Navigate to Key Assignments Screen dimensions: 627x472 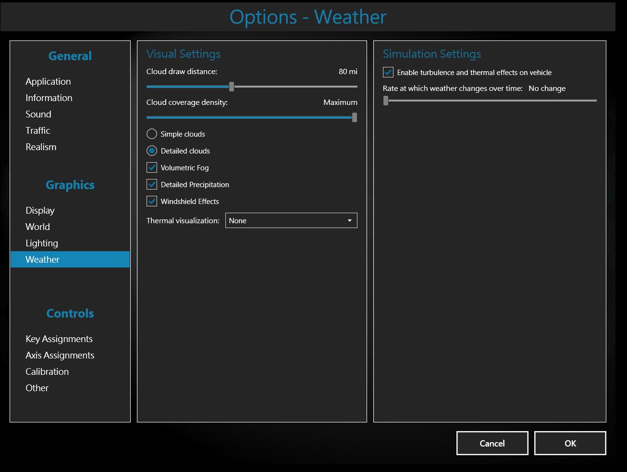(59, 339)
